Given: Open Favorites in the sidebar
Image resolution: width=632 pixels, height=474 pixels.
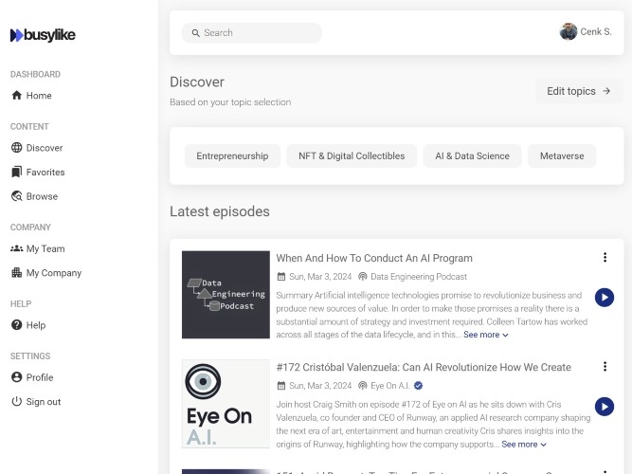Looking at the screenshot, I should point(38,173).
